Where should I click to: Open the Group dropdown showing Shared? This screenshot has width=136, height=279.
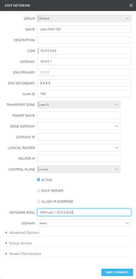(x=84, y=18)
